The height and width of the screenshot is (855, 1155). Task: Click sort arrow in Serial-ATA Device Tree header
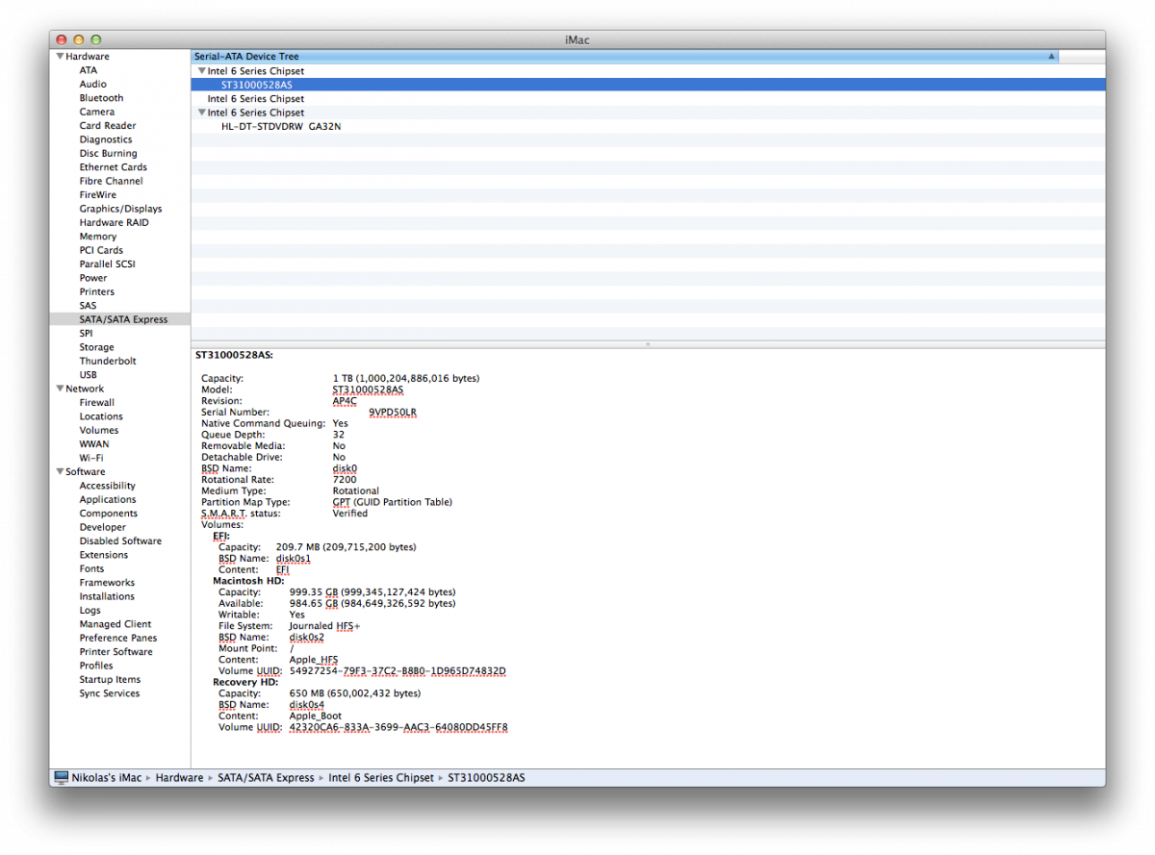tap(1051, 57)
